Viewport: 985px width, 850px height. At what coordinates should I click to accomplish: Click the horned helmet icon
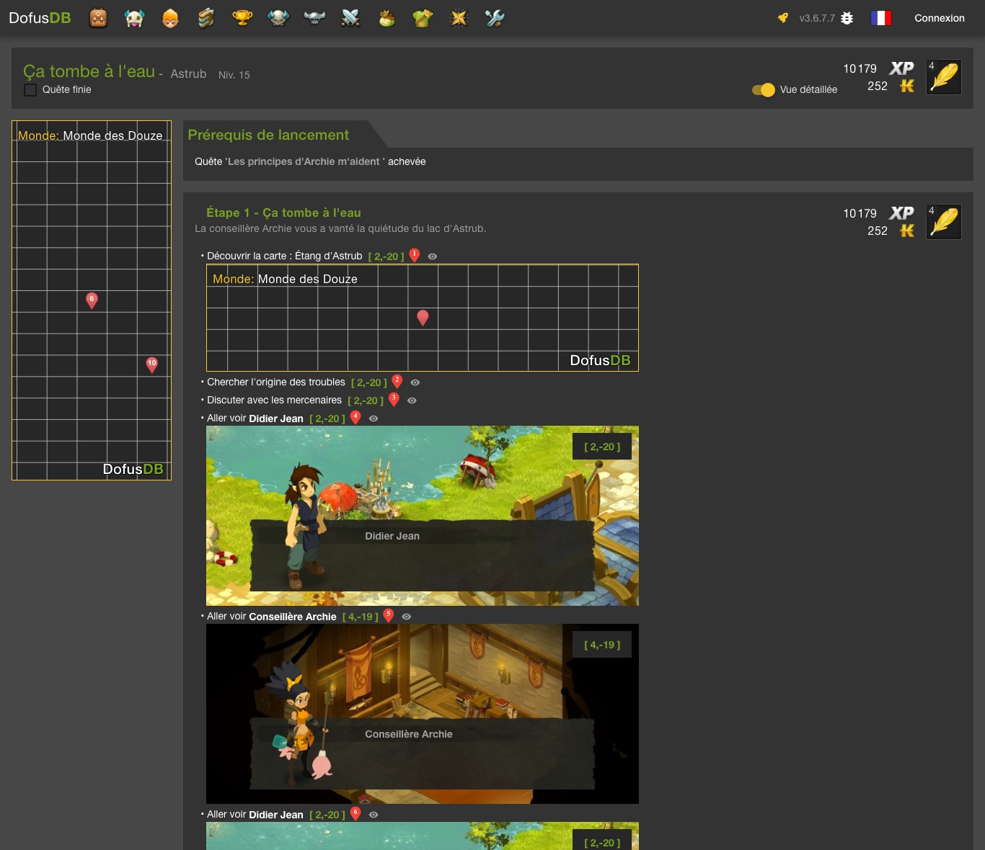314,18
